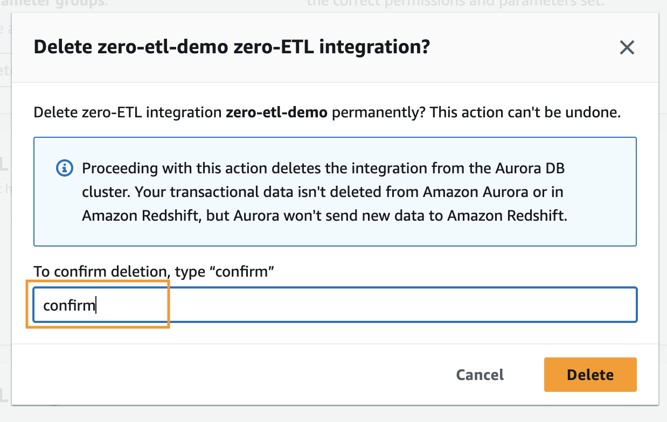The image size is (667, 422).
Task: Click the empty right side of confirmation input
Action: pyautogui.click(x=431, y=305)
